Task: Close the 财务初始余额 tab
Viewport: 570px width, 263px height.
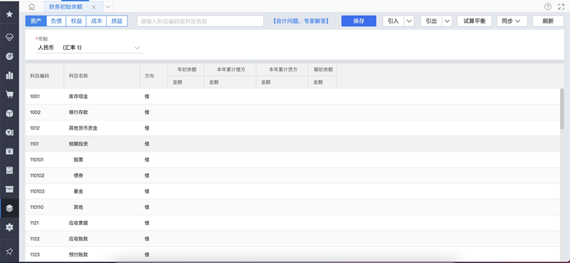Action: 94,7
